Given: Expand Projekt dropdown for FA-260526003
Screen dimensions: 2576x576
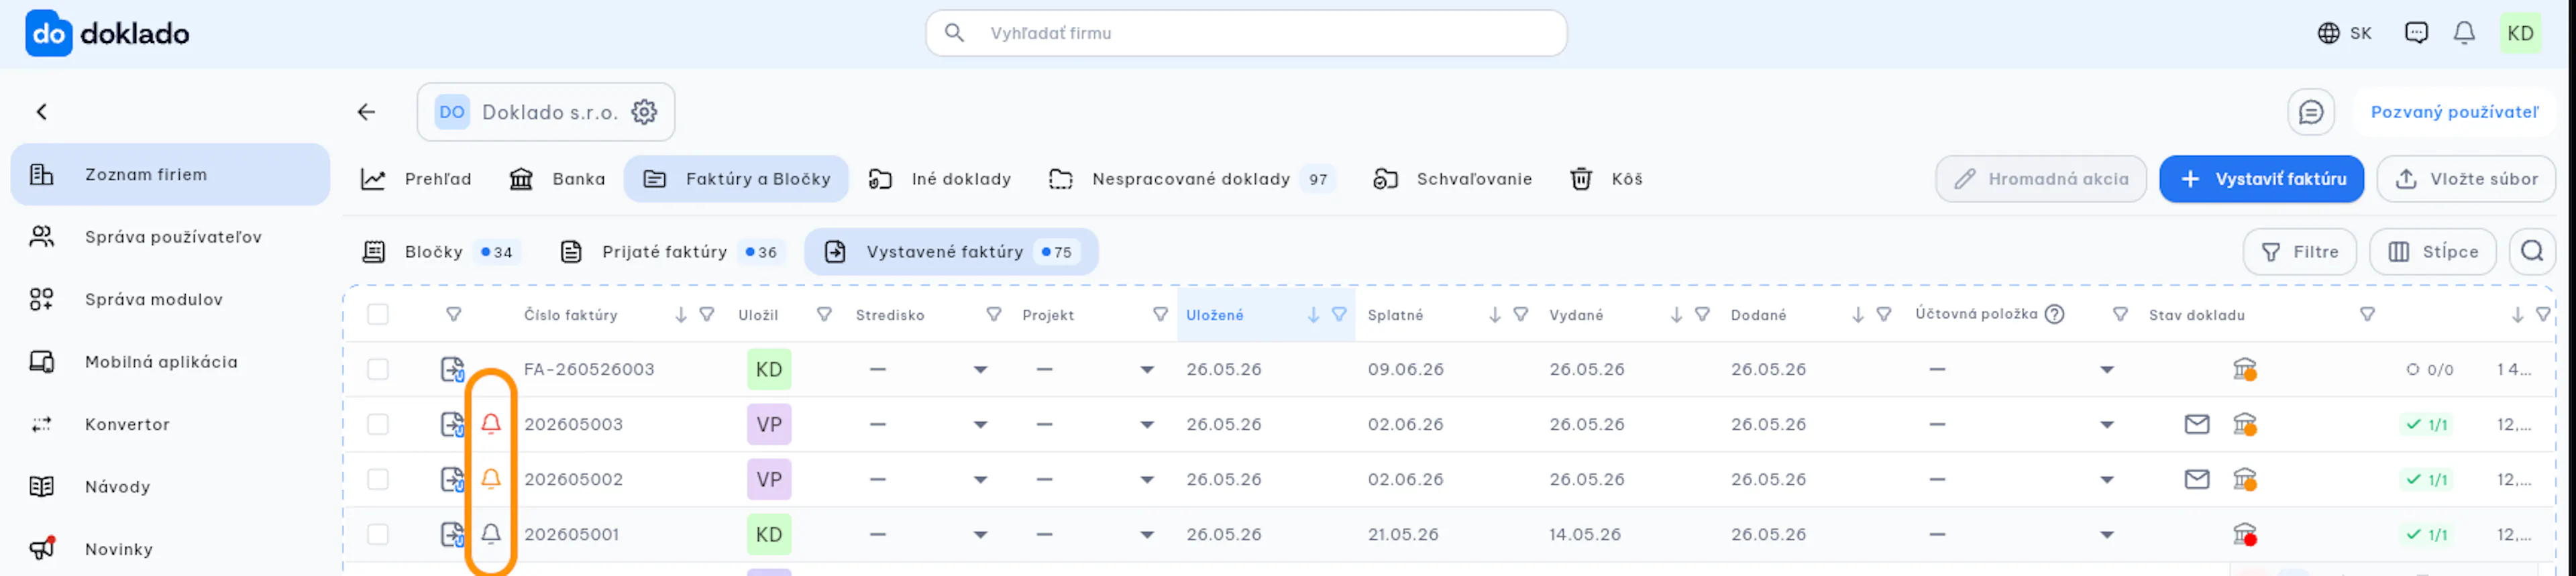Looking at the screenshot, I should (1147, 370).
